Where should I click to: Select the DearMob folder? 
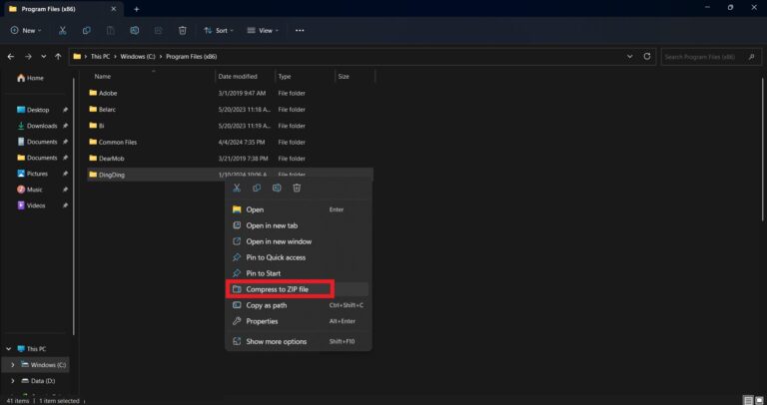click(230, 159)
